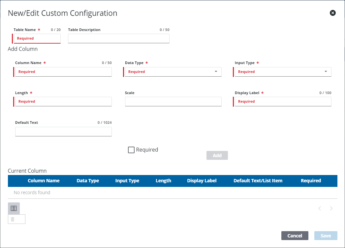Click the Table Description input field

(x=118, y=39)
